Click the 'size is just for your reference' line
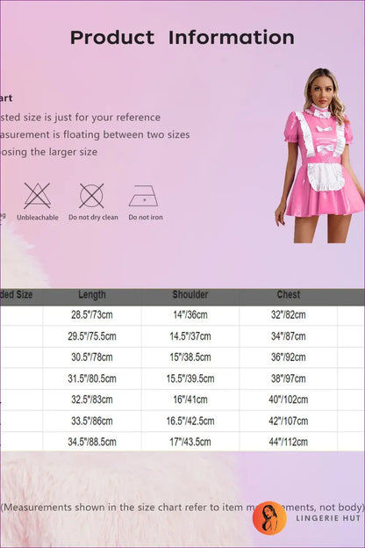This screenshot has height=548, width=365. pos(81,118)
